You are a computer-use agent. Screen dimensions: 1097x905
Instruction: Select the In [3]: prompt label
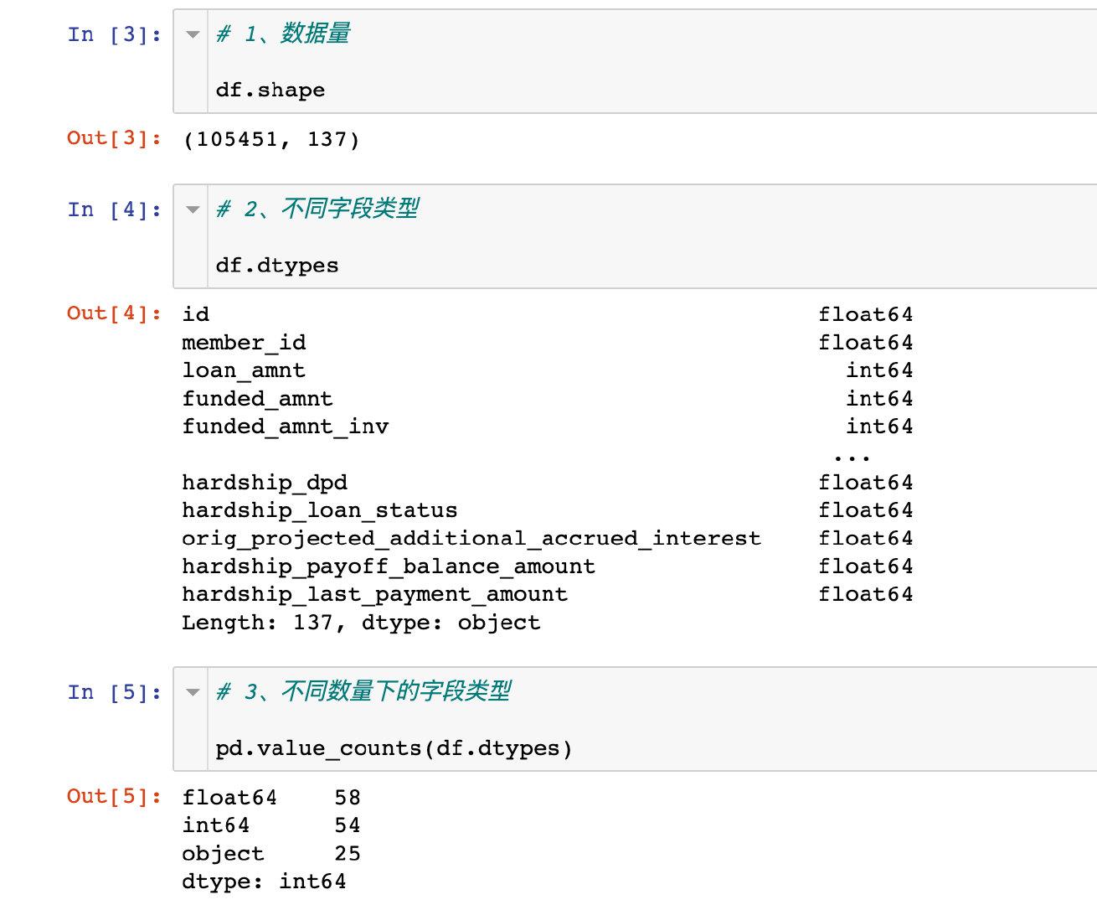(x=115, y=34)
